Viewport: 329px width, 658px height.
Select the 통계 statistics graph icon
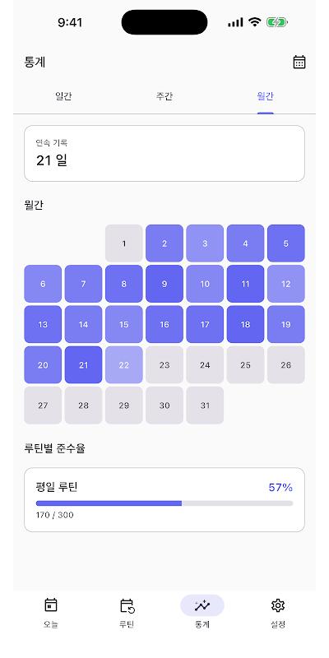pos(202,605)
